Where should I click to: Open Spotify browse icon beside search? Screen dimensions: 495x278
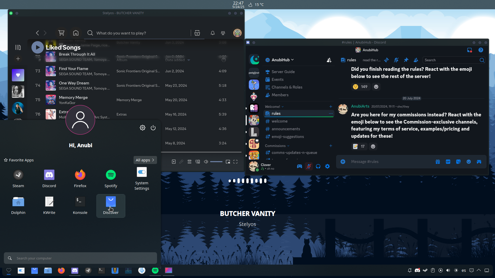point(197,33)
